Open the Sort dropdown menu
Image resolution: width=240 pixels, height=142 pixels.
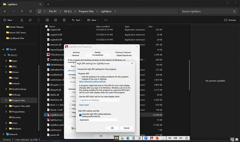(77, 20)
